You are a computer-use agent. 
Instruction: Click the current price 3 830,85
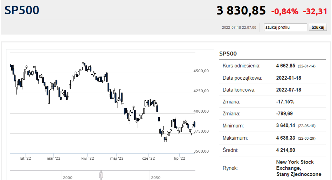coord(241,11)
